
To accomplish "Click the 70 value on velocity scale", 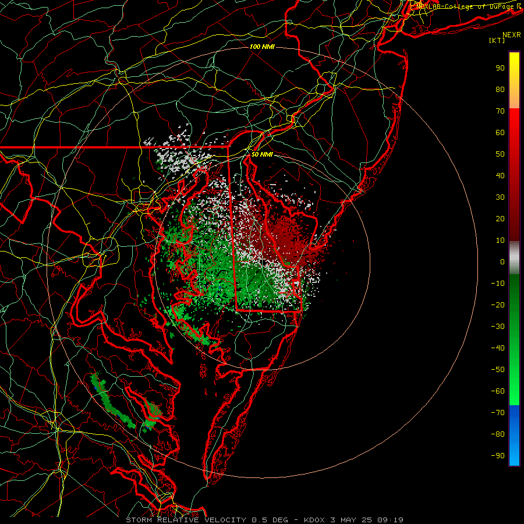I will coord(500,111).
